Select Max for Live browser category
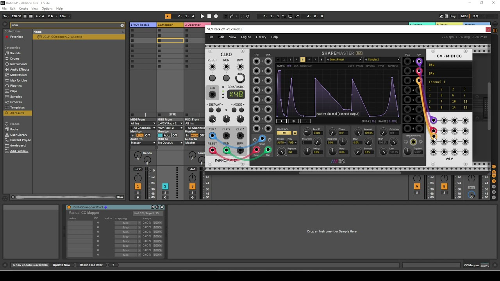This screenshot has width=500, height=281. pyautogui.click(x=18, y=80)
